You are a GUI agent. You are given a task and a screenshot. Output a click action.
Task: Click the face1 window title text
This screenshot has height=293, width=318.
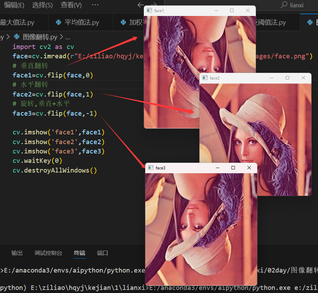159,11
